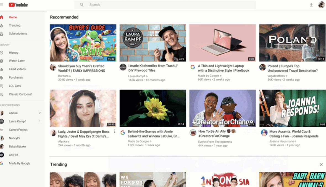Click the Made by Google channel icon beside Pixelbook video

193,67
